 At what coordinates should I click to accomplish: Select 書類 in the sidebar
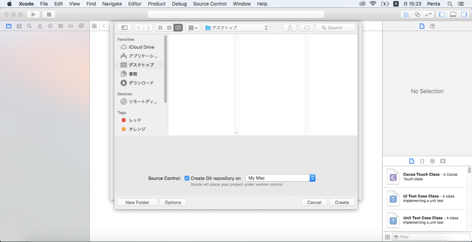pos(138,74)
